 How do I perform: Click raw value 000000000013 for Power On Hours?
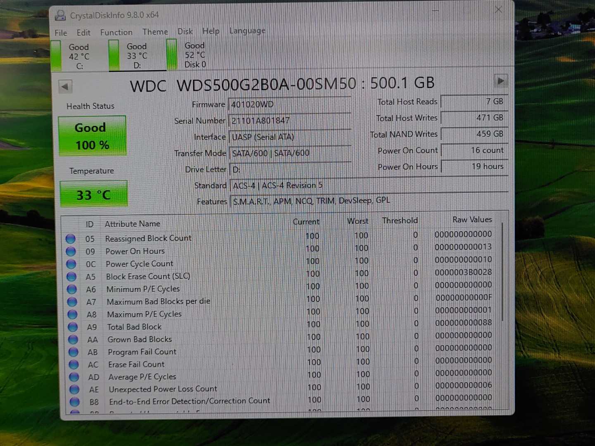[x=463, y=247]
